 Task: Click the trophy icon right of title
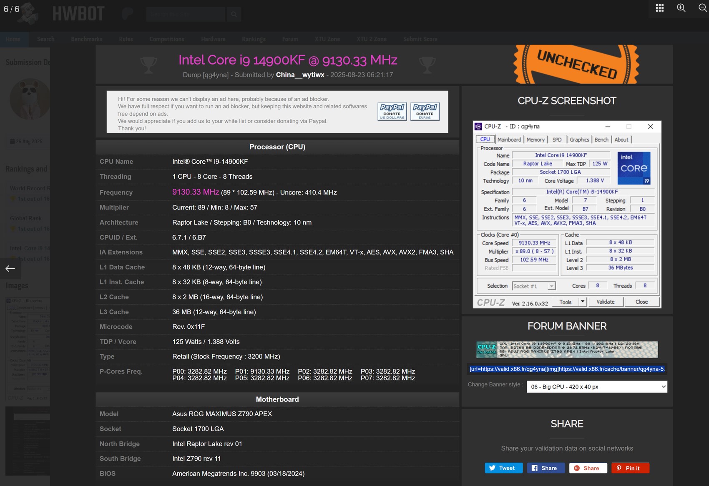click(427, 65)
